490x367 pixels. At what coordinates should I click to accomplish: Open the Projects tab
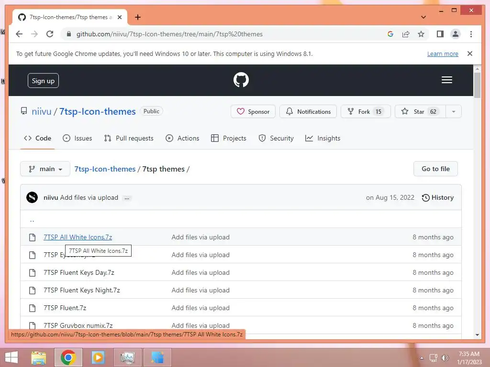coord(229,138)
